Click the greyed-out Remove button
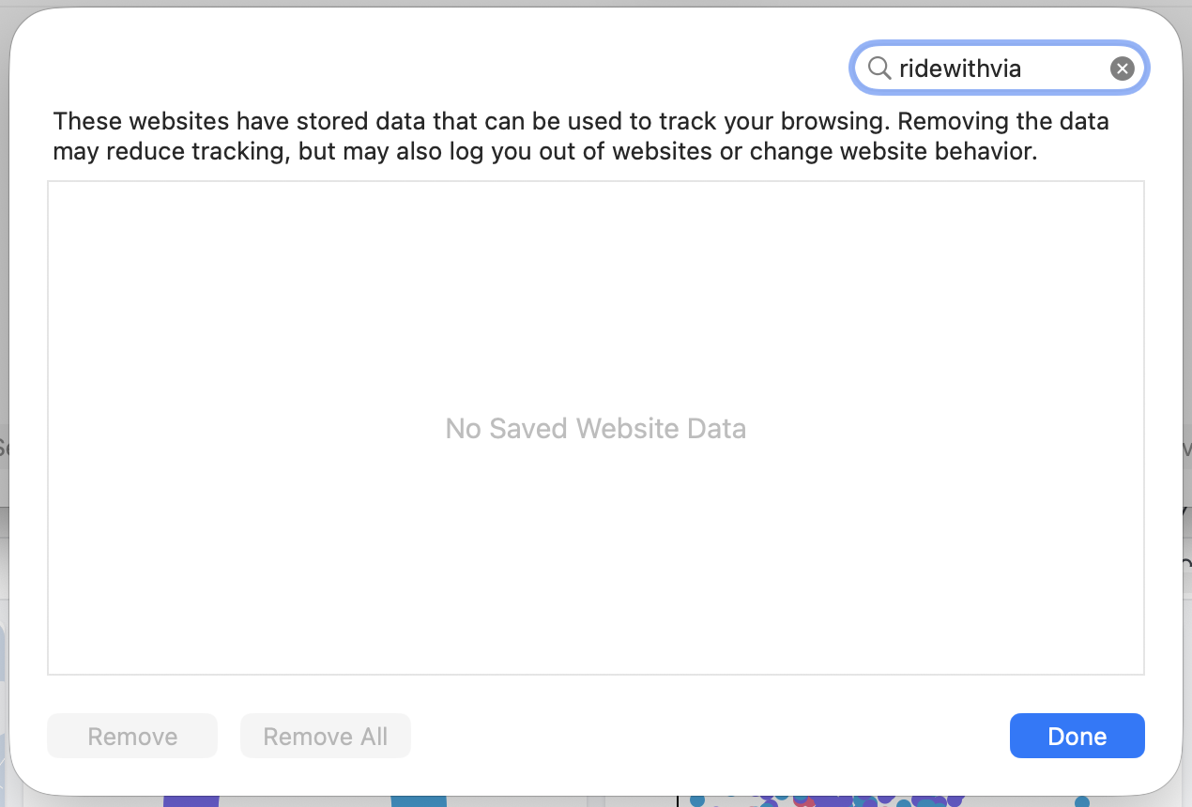The image size is (1192, 807). coord(132,736)
